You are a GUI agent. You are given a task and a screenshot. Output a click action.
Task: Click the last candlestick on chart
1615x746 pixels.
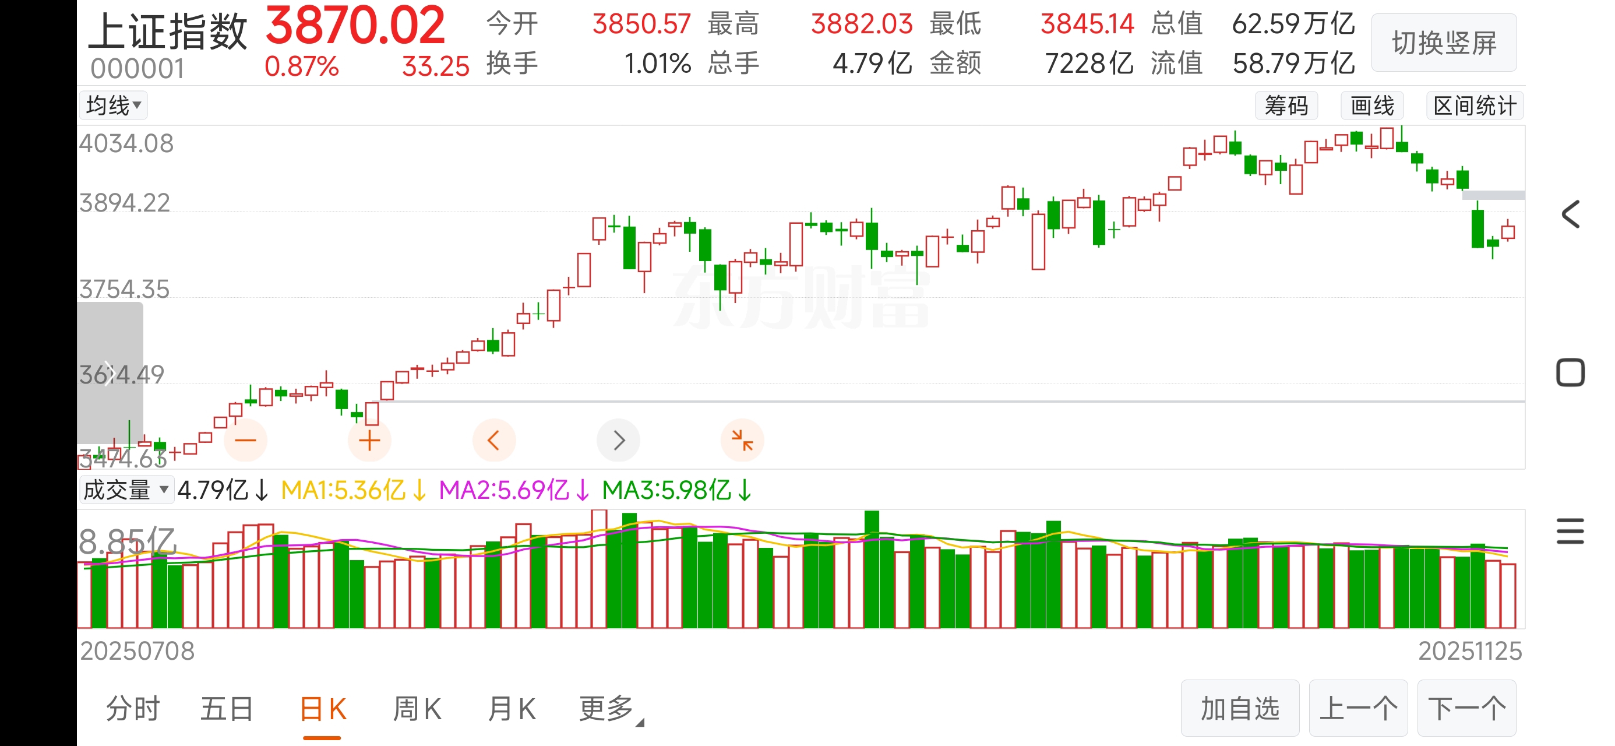pyautogui.click(x=1508, y=231)
